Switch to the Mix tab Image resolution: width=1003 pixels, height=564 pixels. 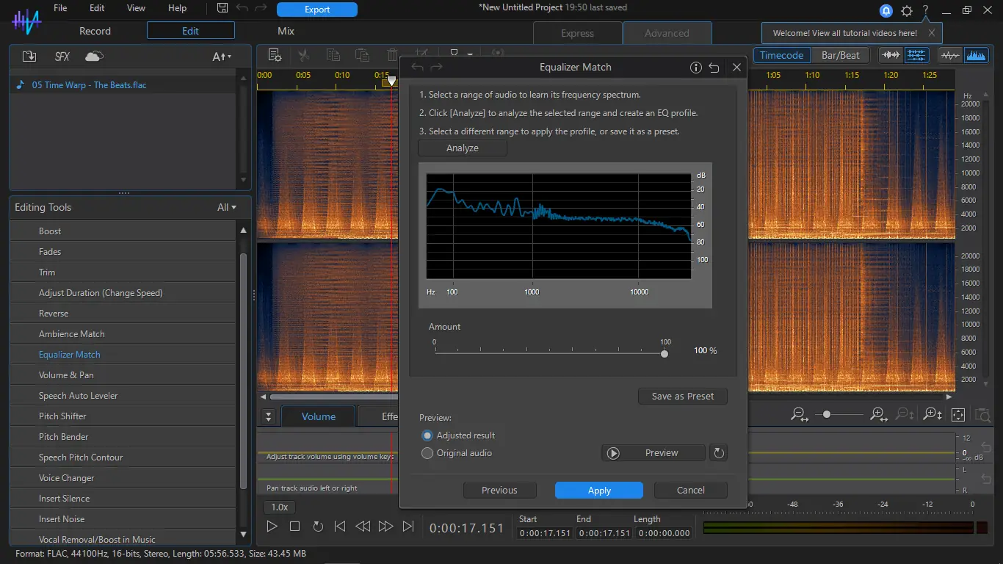click(286, 31)
